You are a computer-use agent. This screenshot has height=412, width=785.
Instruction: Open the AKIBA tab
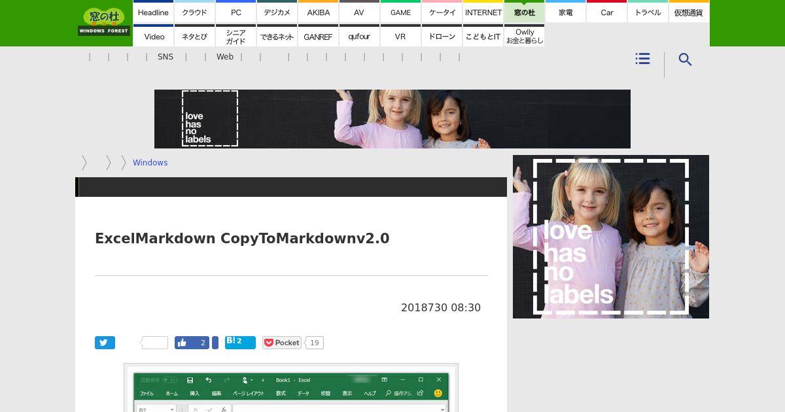[318, 12]
